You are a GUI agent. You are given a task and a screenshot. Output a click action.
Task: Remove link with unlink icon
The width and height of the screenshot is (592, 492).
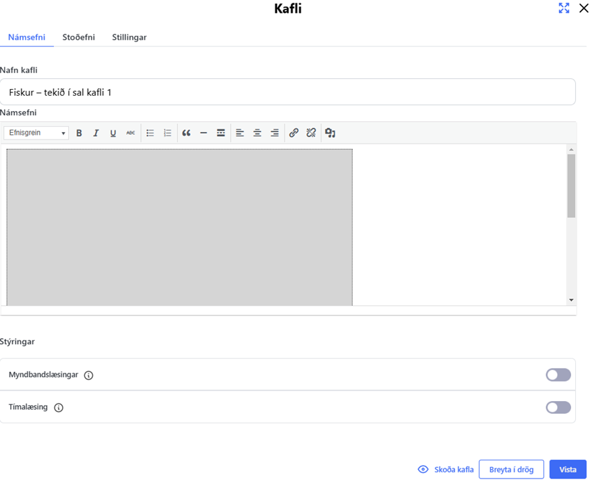tap(311, 133)
